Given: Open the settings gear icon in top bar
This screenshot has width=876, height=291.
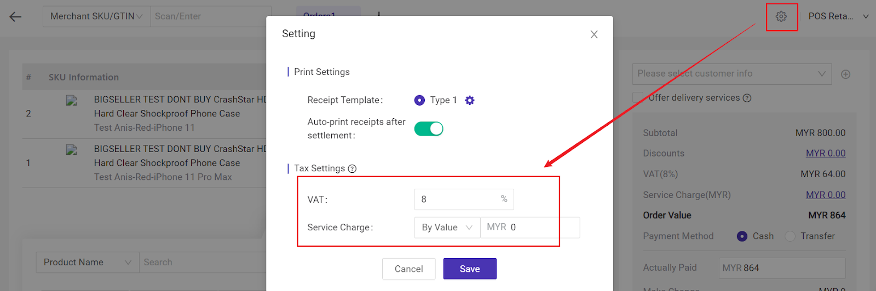Looking at the screenshot, I should (781, 16).
